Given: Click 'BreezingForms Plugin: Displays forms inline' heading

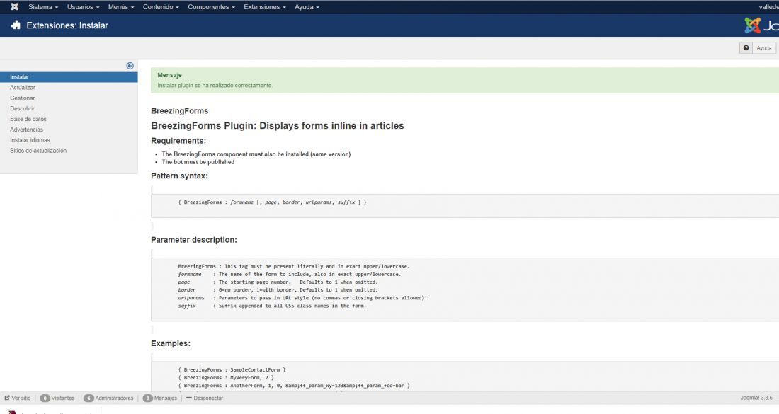Looking at the screenshot, I should click(277, 125).
